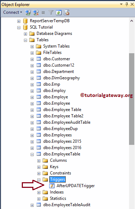Click the SQL Tutorial database cylinder icon
Screen dimensions: 135x209
(x=25, y=27)
